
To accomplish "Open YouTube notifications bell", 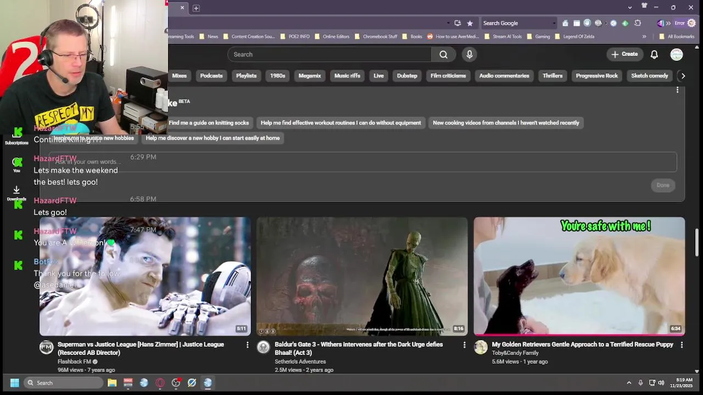I will [x=654, y=54].
